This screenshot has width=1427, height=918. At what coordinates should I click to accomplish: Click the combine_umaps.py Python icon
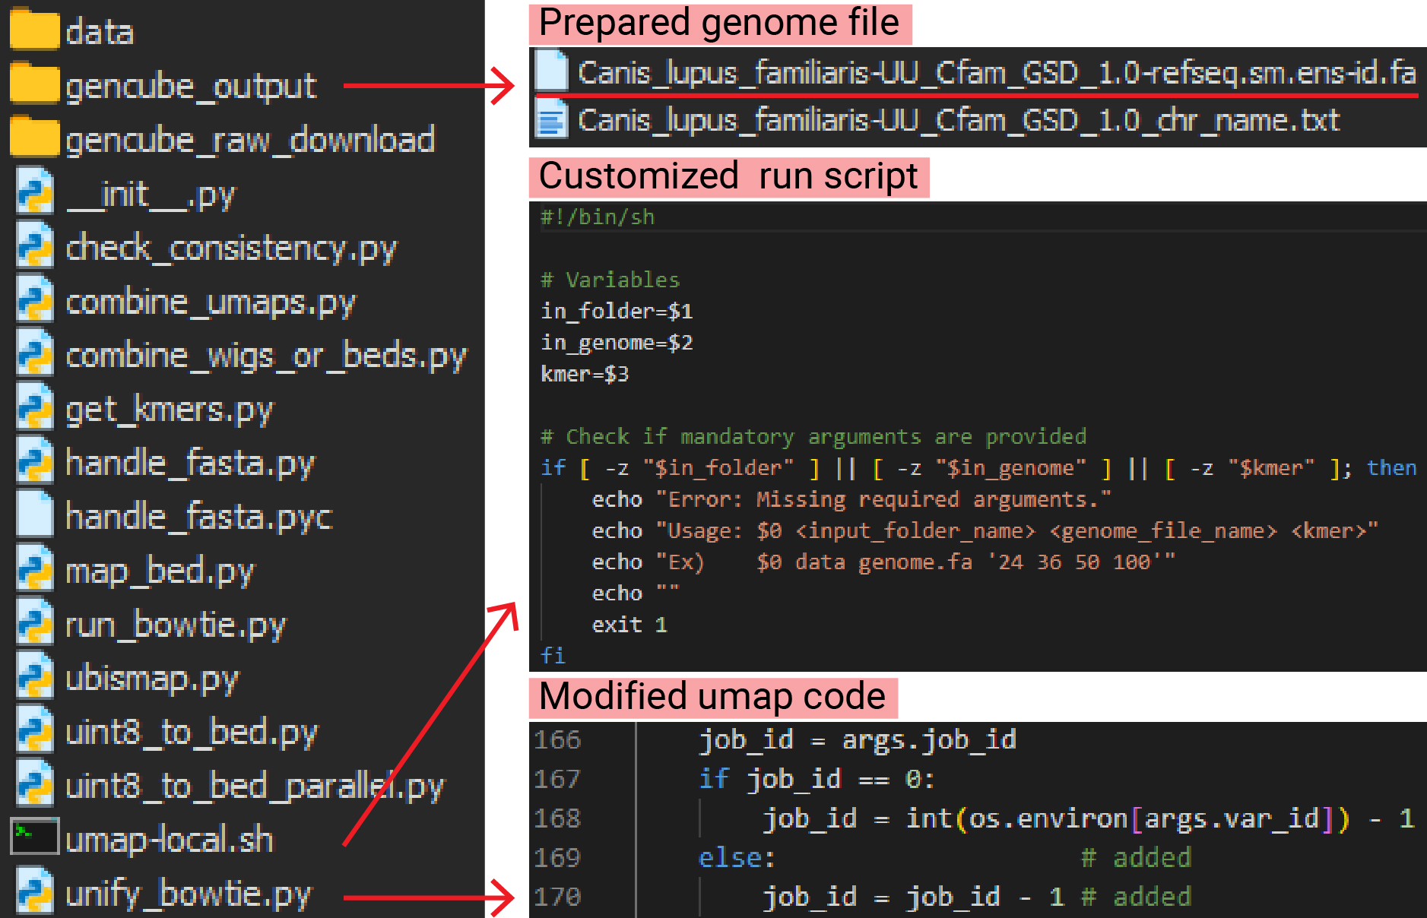tap(35, 299)
